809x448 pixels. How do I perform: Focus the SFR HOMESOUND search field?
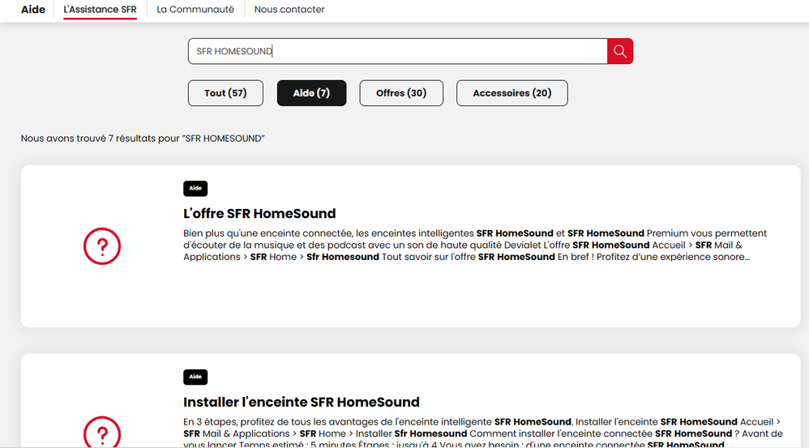click(x=397, y=51)
